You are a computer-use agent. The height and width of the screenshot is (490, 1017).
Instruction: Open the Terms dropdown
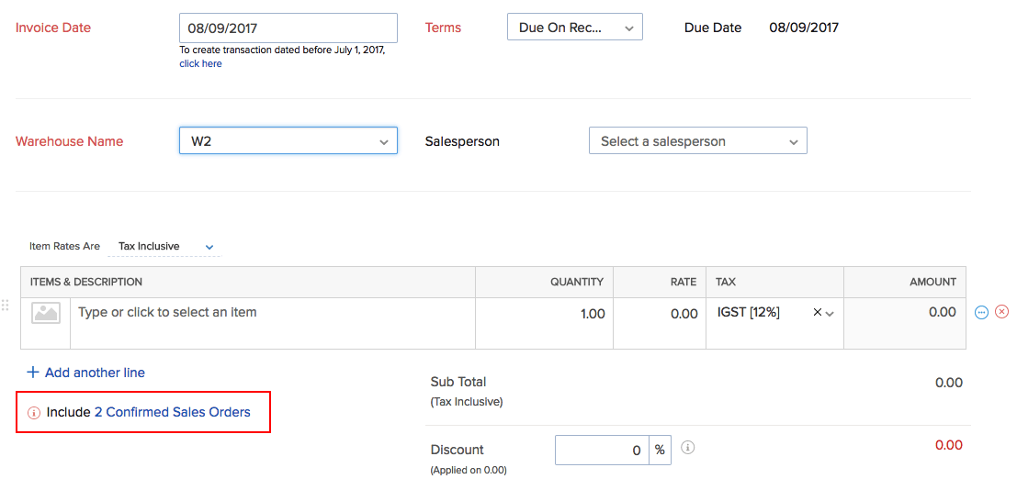tap(574, 28)
